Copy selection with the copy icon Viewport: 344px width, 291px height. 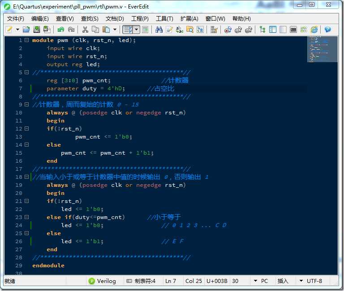(x=95, y=30)
